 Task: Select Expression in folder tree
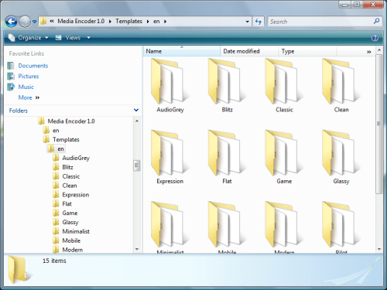pyautogui.click(x=76, y=195)
